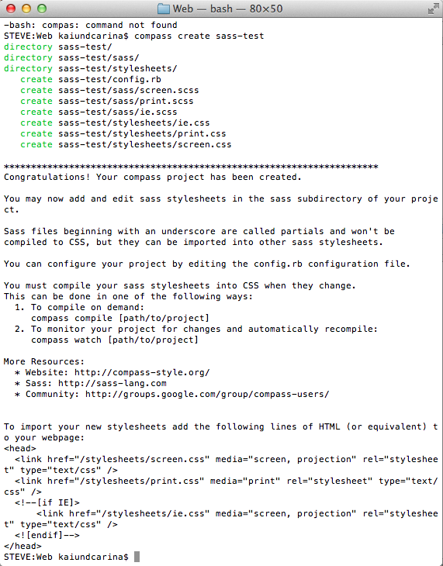This screenshot has height=566, width=443.
Task: Click the folder proxy icon in title bar
Action: point(164,9)
